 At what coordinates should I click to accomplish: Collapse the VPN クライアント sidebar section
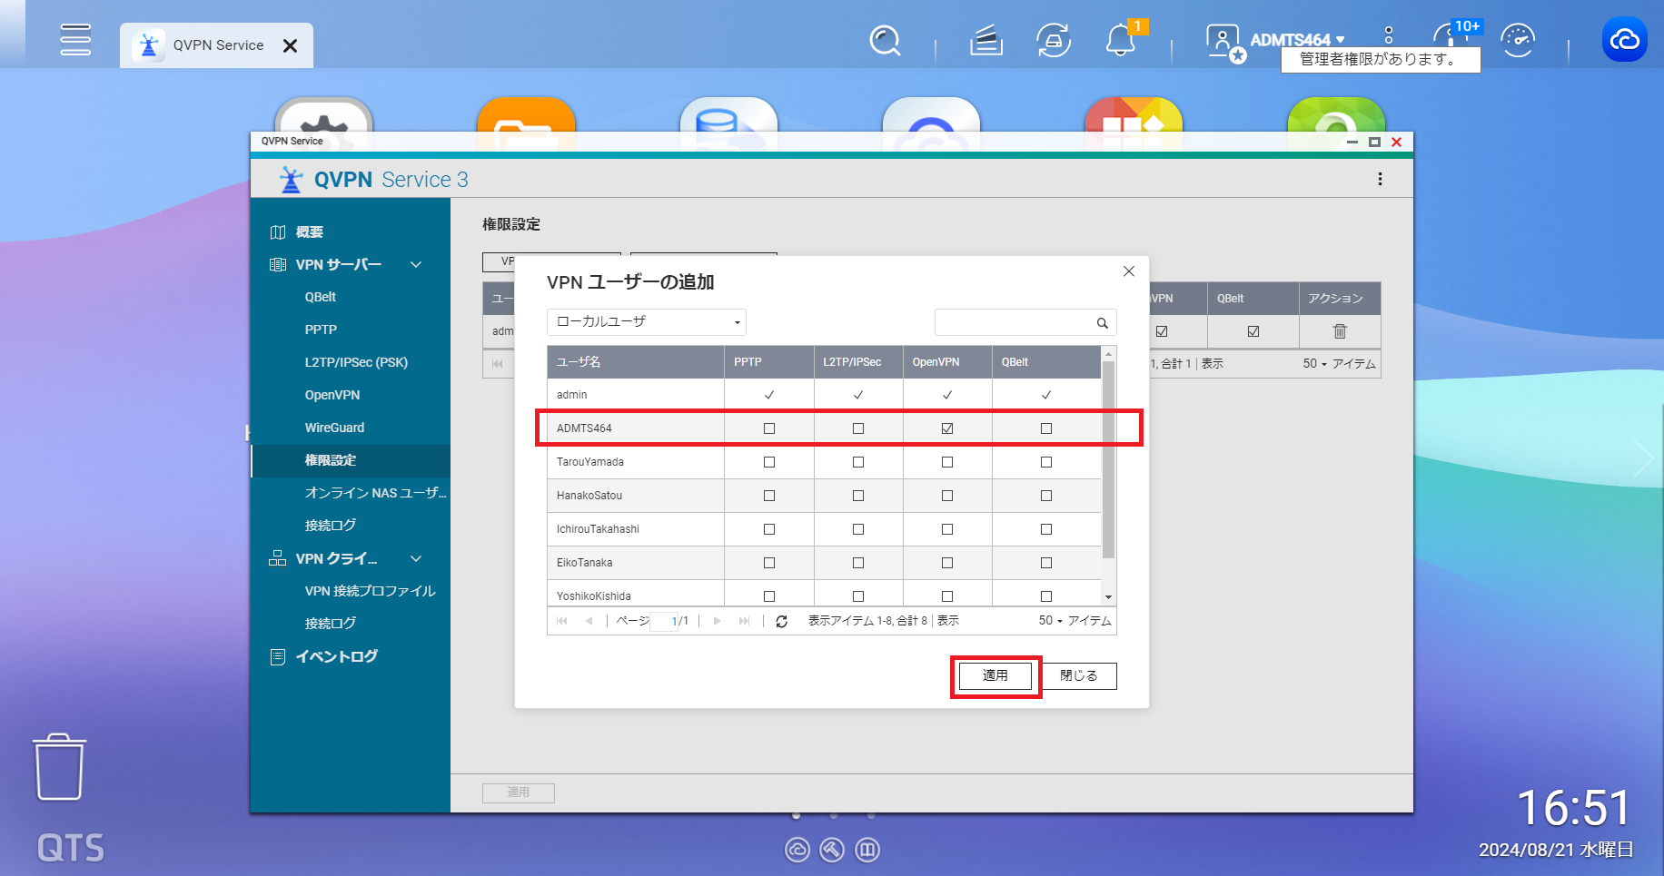point(416,558)
